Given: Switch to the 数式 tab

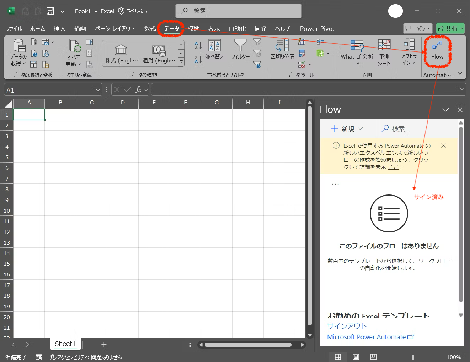Looking at the screenshot, I should point(150,28).
